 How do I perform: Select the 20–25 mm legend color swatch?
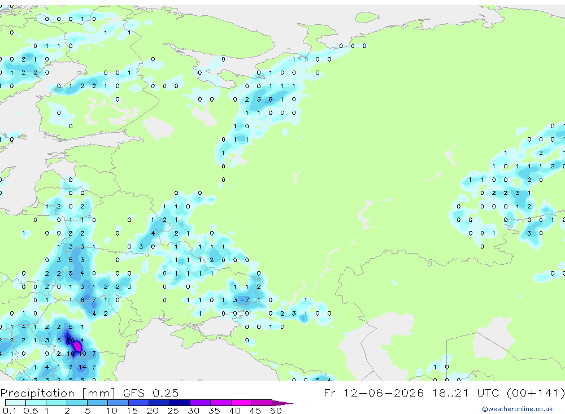(159, 403)
